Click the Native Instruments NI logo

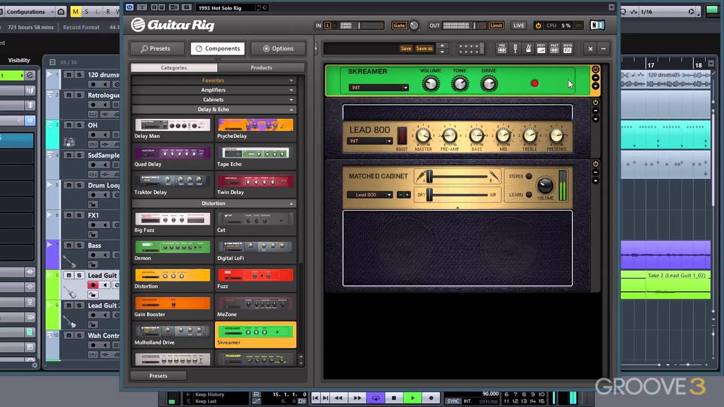pos(597,25)
